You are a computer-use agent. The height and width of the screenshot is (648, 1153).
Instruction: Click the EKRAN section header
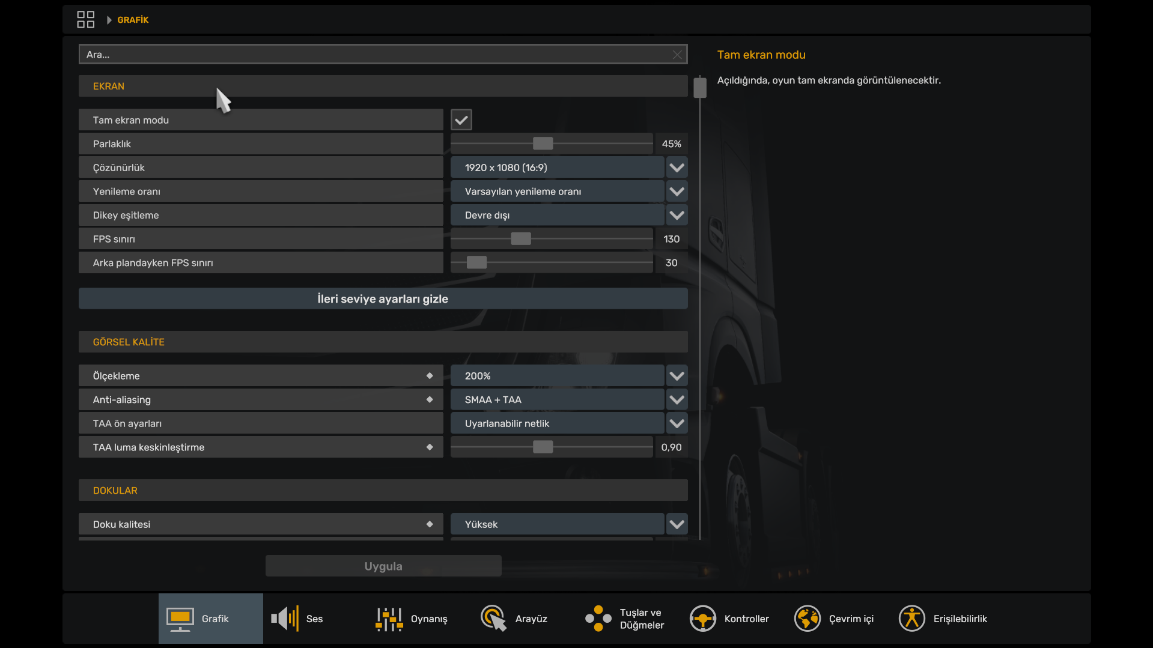click(x=383, y=86)
